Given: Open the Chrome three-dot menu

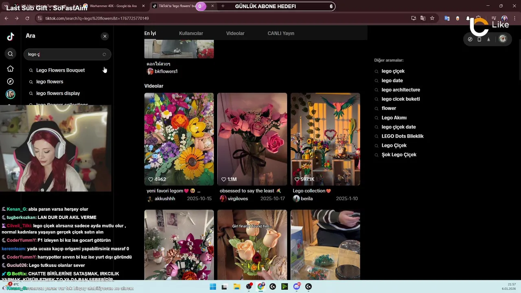Looking at the screenshot, I should pos(514,18).
